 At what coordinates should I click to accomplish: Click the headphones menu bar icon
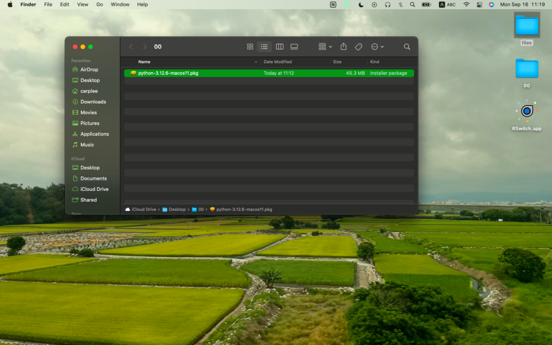click(388, 4)
